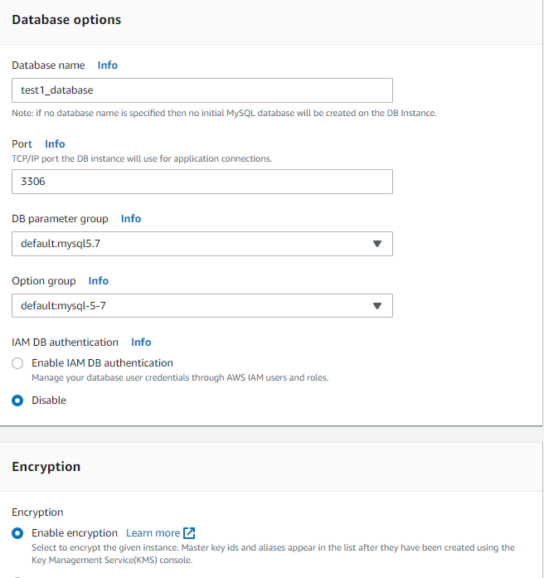Click the DB parameter group dropdown arrow
This screenshot has width=544, height=578.
[377, 244]
